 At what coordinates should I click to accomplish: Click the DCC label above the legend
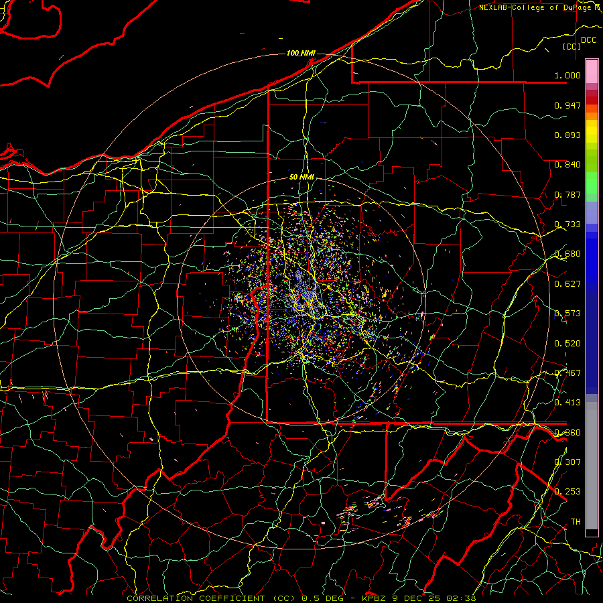[x=588, y=40]
